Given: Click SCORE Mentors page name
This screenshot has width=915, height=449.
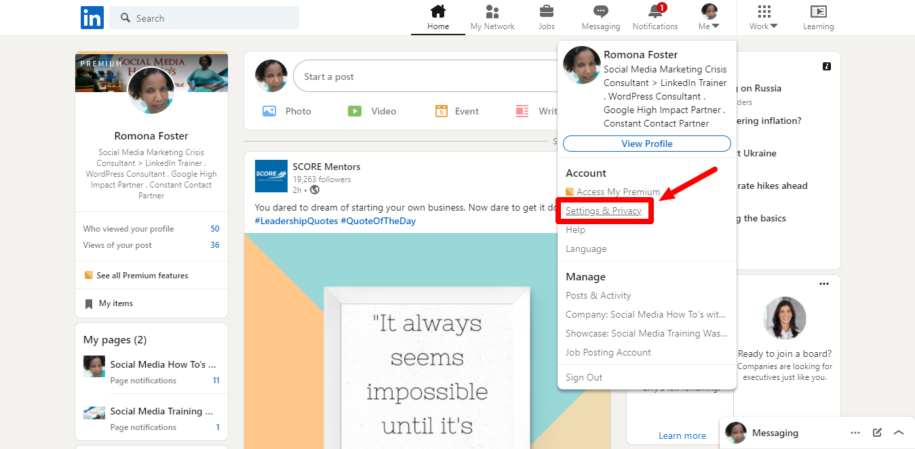Looking at the screenshot, I should [326, 167].
